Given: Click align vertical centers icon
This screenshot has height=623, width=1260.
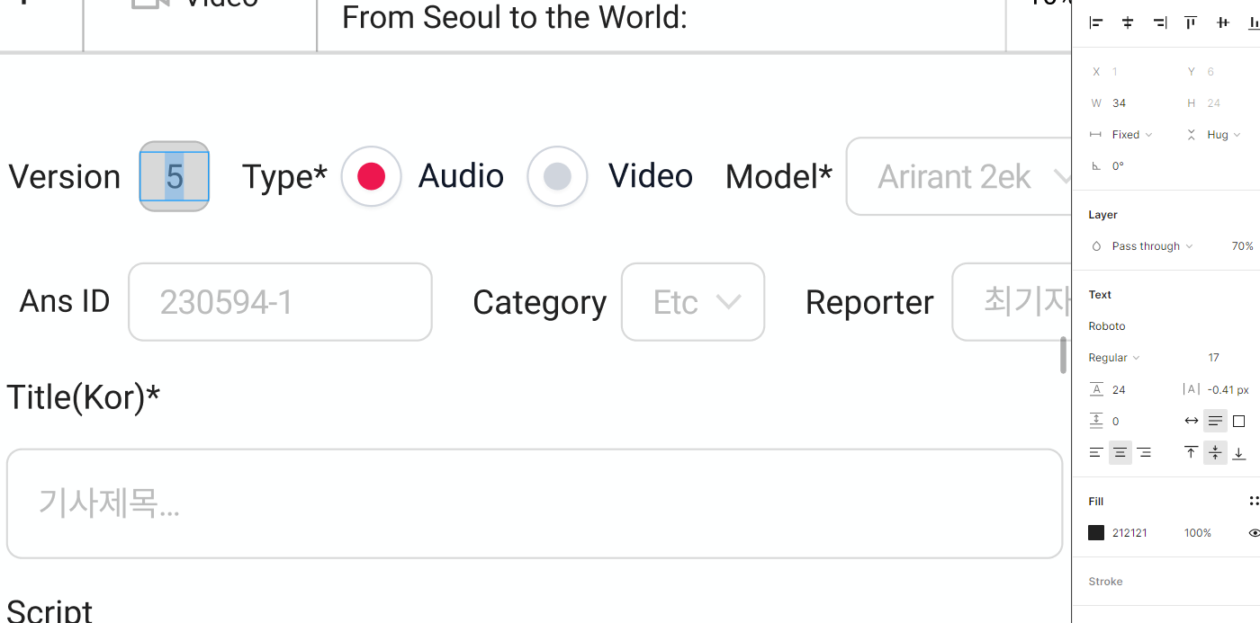Looking at the screenshot, I should (1222, 23).
